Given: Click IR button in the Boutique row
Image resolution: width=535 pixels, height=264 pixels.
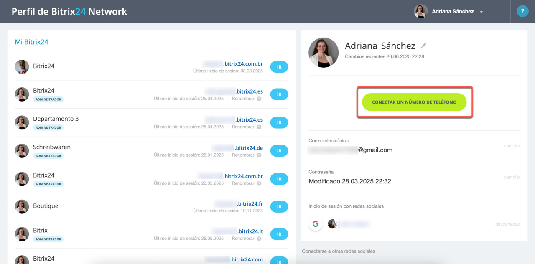Looking at the screenshot, I should (x=279, y=206).
